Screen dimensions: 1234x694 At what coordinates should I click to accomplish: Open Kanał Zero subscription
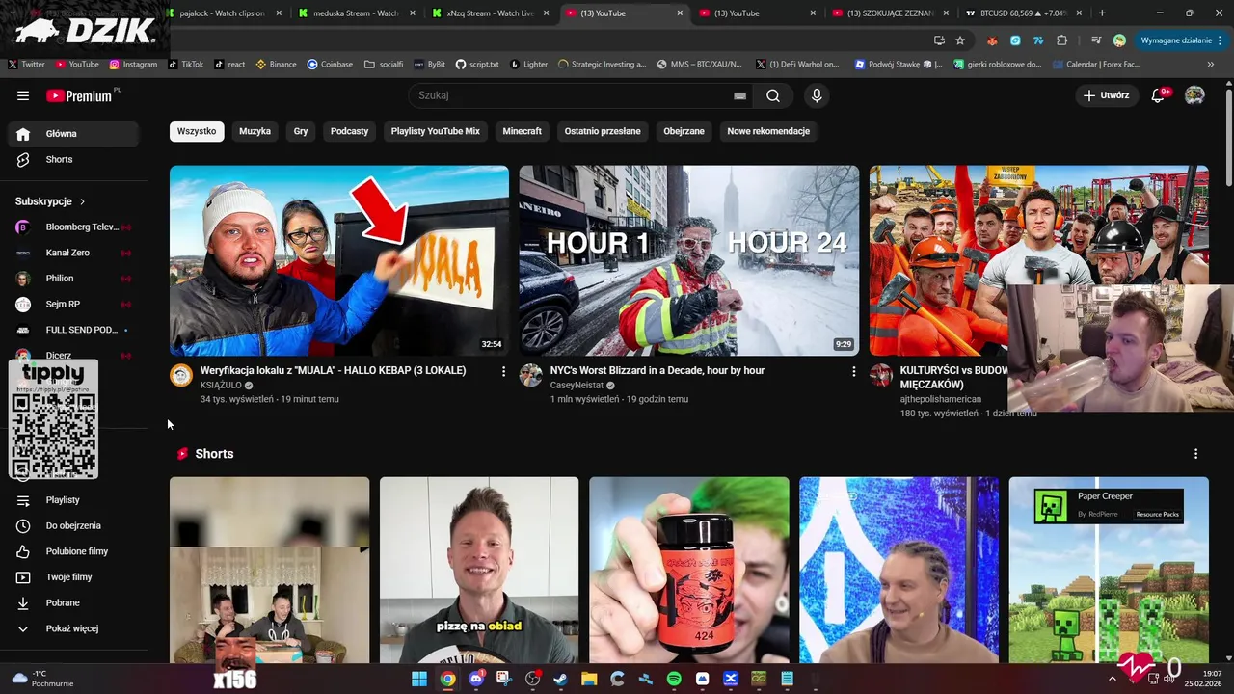(73, 253)
